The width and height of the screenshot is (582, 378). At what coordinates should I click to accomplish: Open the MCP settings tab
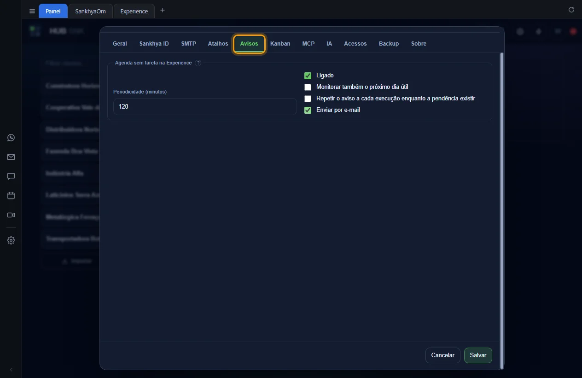tap(308, 44)
